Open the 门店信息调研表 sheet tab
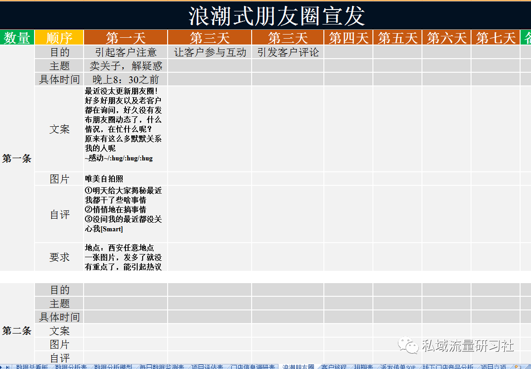The width and height of the screenshot is (531, 369). point(253,367)
